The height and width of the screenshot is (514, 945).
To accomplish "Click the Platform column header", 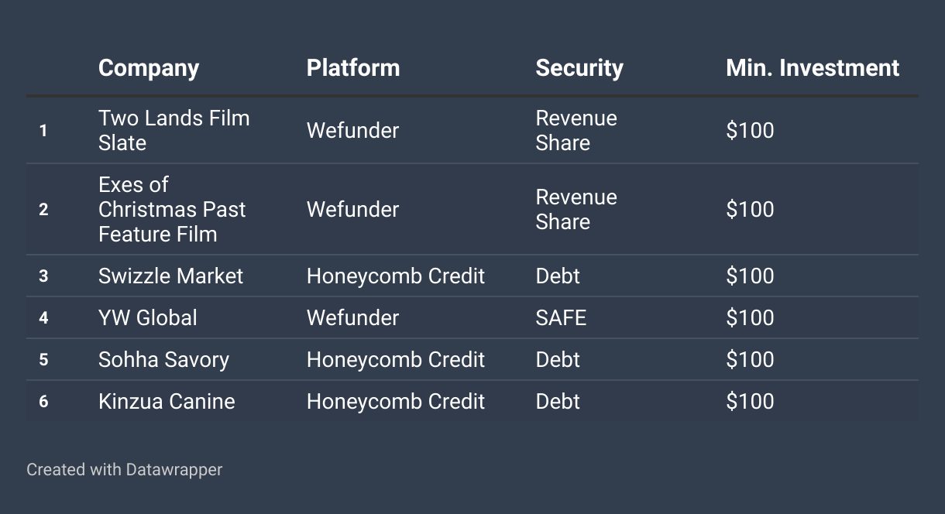I will tap(353, 68).
